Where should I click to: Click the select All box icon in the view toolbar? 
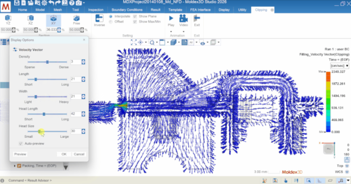(191, 42)
